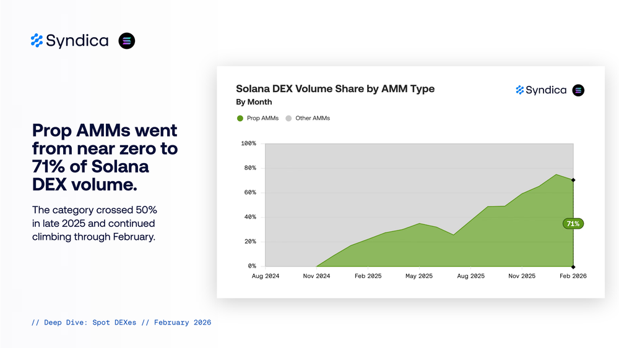
Task: Click the top black diamond data marker
Action: [573, 180]
